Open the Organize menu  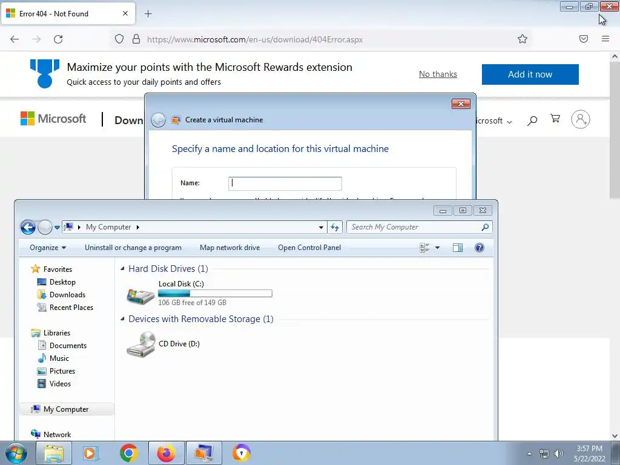[x=48, y=248]
